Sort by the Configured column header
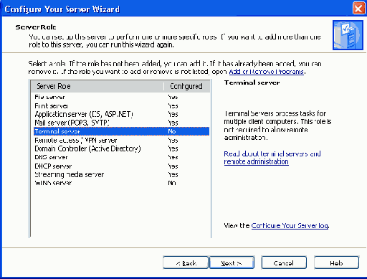 tap(187, 86)
